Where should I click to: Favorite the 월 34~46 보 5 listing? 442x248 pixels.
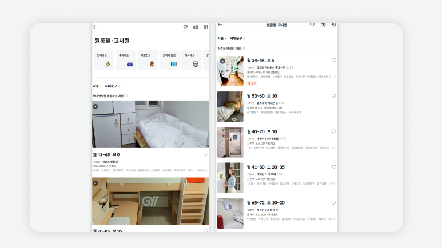[x=333, y=61]
